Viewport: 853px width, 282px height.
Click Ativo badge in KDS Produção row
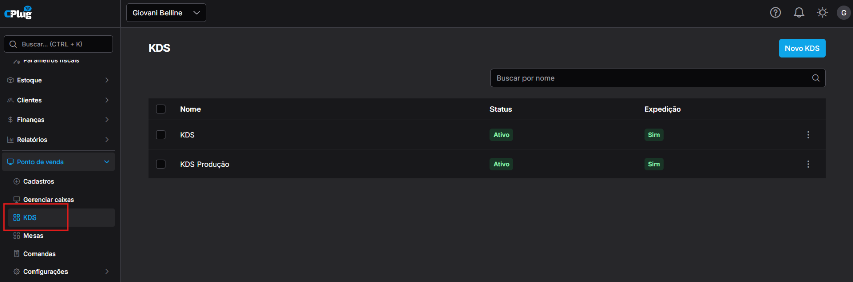pyautogui.click(x=501, y=164)
